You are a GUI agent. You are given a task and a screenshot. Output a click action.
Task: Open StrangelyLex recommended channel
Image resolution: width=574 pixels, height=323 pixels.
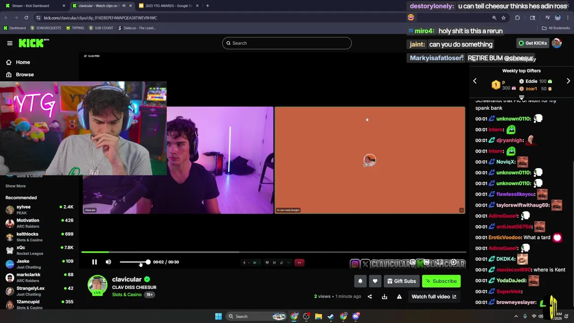(39, 291)
